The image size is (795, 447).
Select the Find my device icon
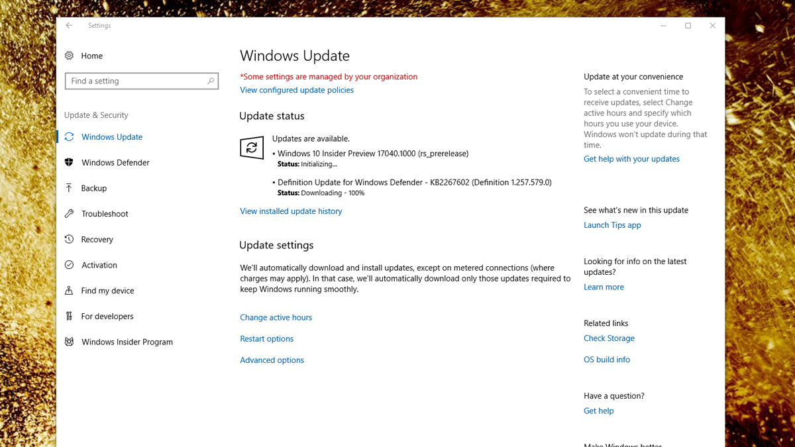[69, 291]
